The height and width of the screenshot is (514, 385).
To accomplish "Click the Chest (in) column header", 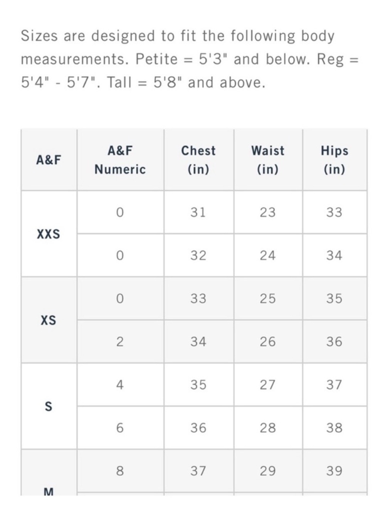I will [198, 160].
